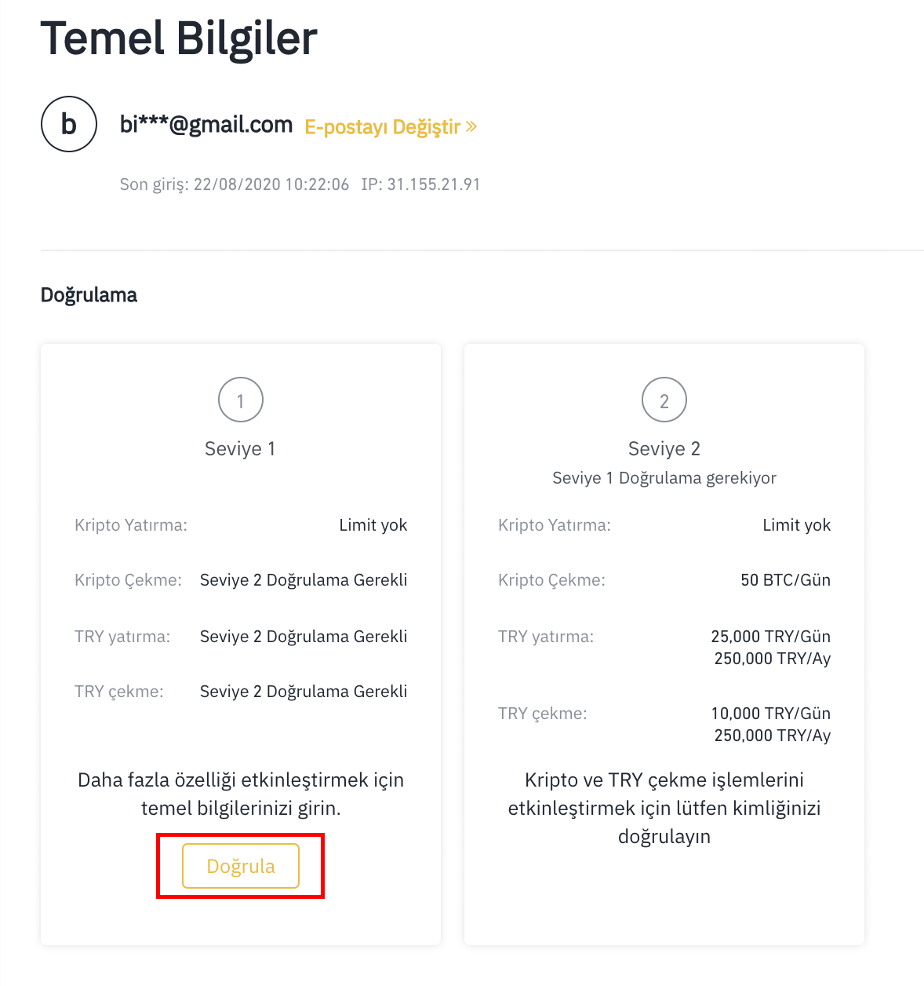Click Seviye 1 Kripto Çekme requirement text
The image size is (924, 986).
304,580
